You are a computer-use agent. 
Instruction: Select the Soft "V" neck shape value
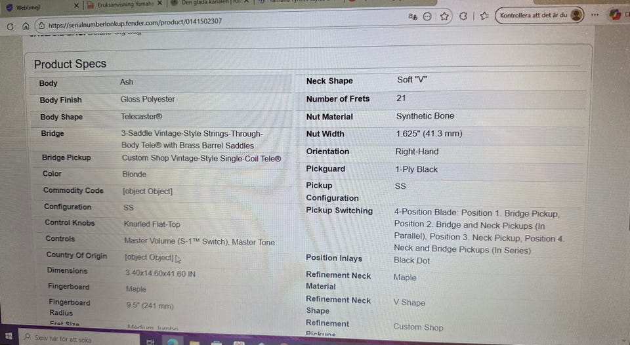412,79
